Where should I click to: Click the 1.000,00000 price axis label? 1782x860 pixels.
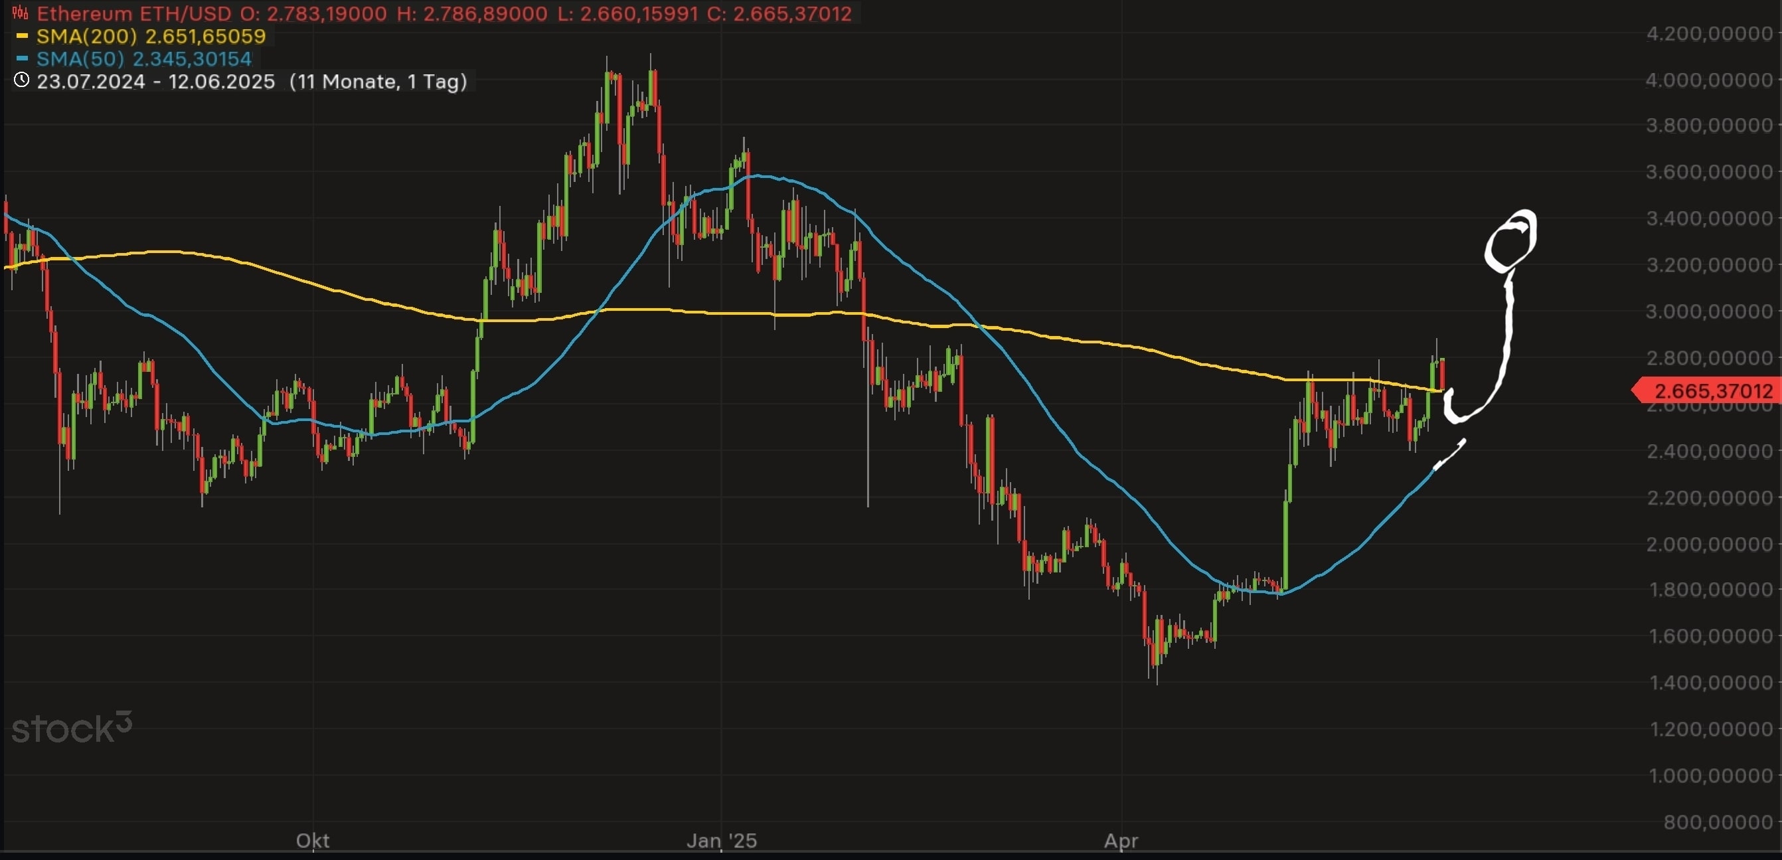1710,775
